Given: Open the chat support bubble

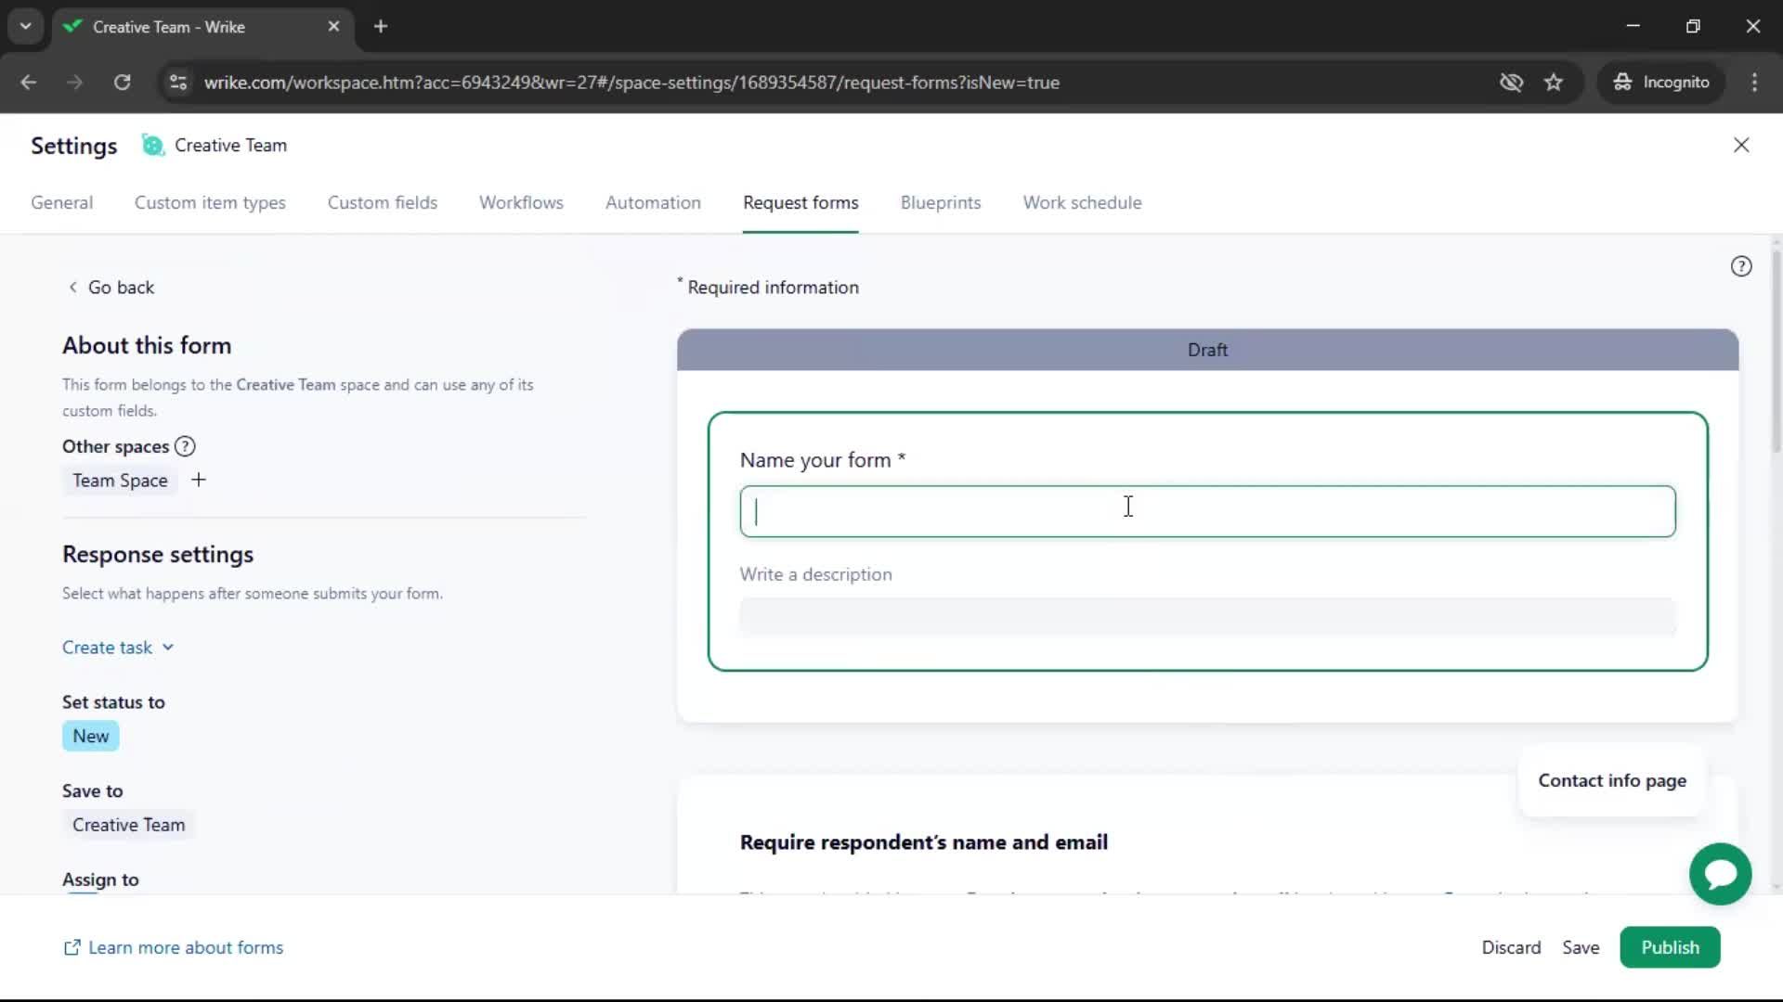Looking at the screenshot, I should [1720, 874].
